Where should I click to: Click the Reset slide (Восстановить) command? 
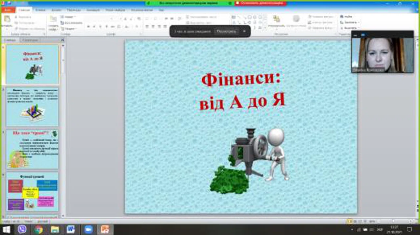(x=71, y=23)
